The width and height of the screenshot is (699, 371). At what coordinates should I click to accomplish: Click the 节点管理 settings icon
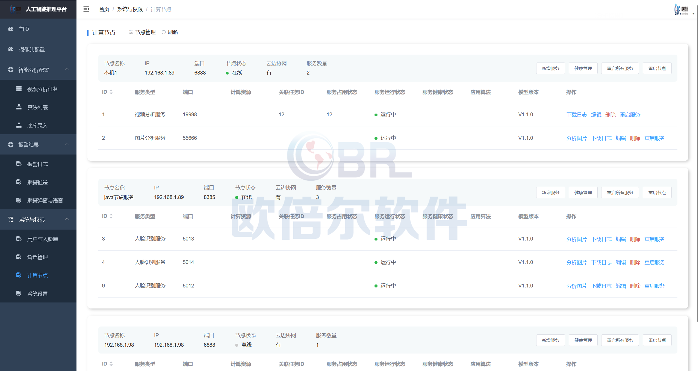coord(131,32)
